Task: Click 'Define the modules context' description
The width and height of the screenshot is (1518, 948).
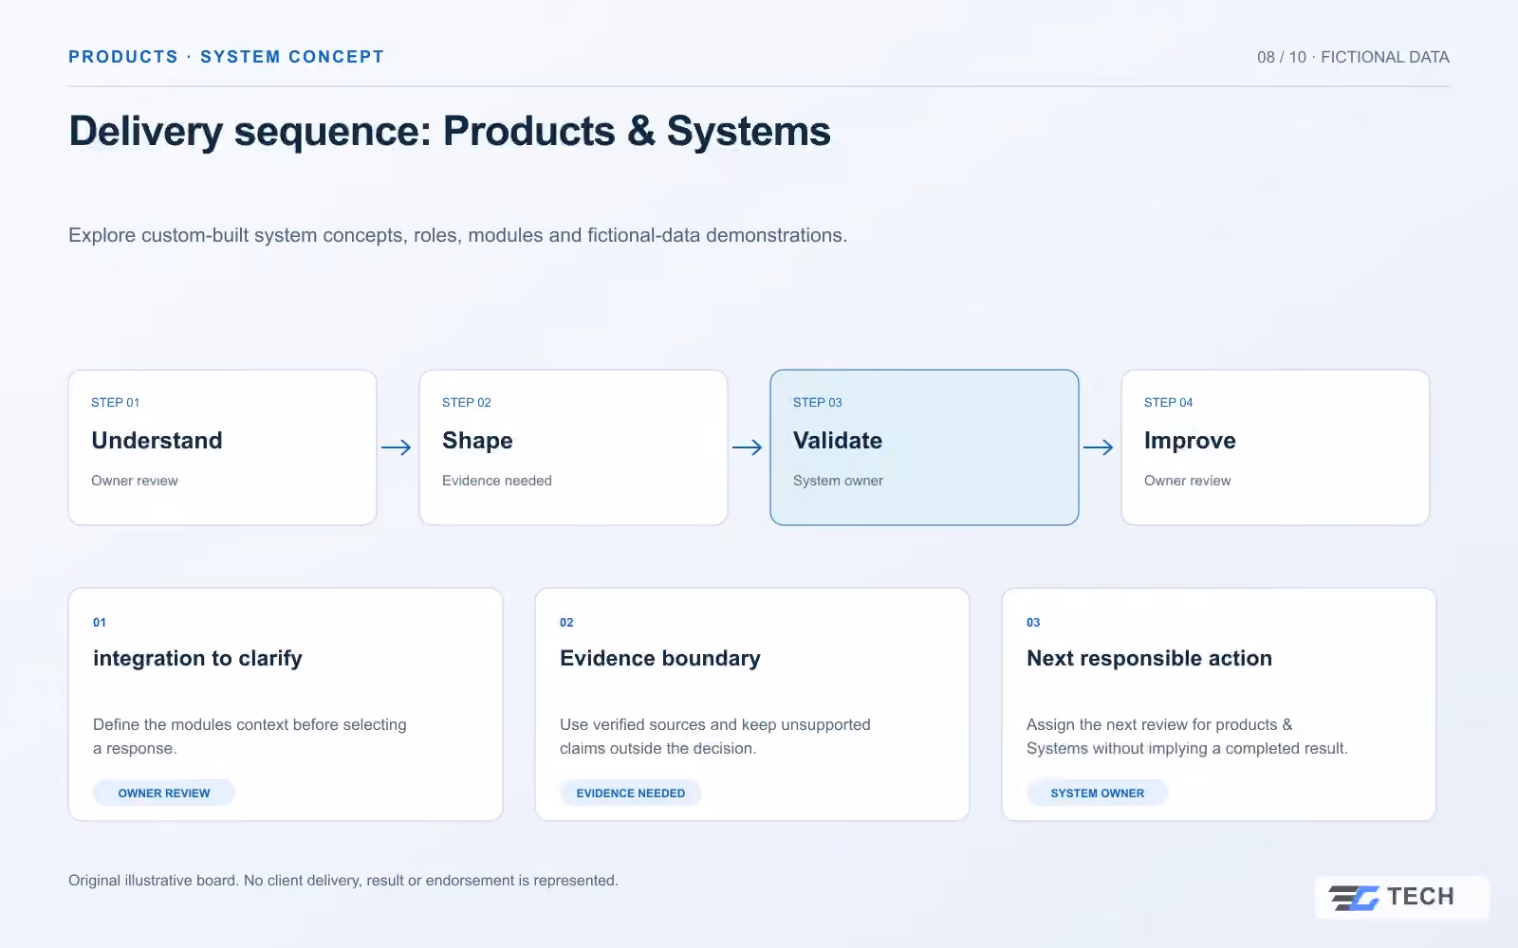Action: coord(250,737)
